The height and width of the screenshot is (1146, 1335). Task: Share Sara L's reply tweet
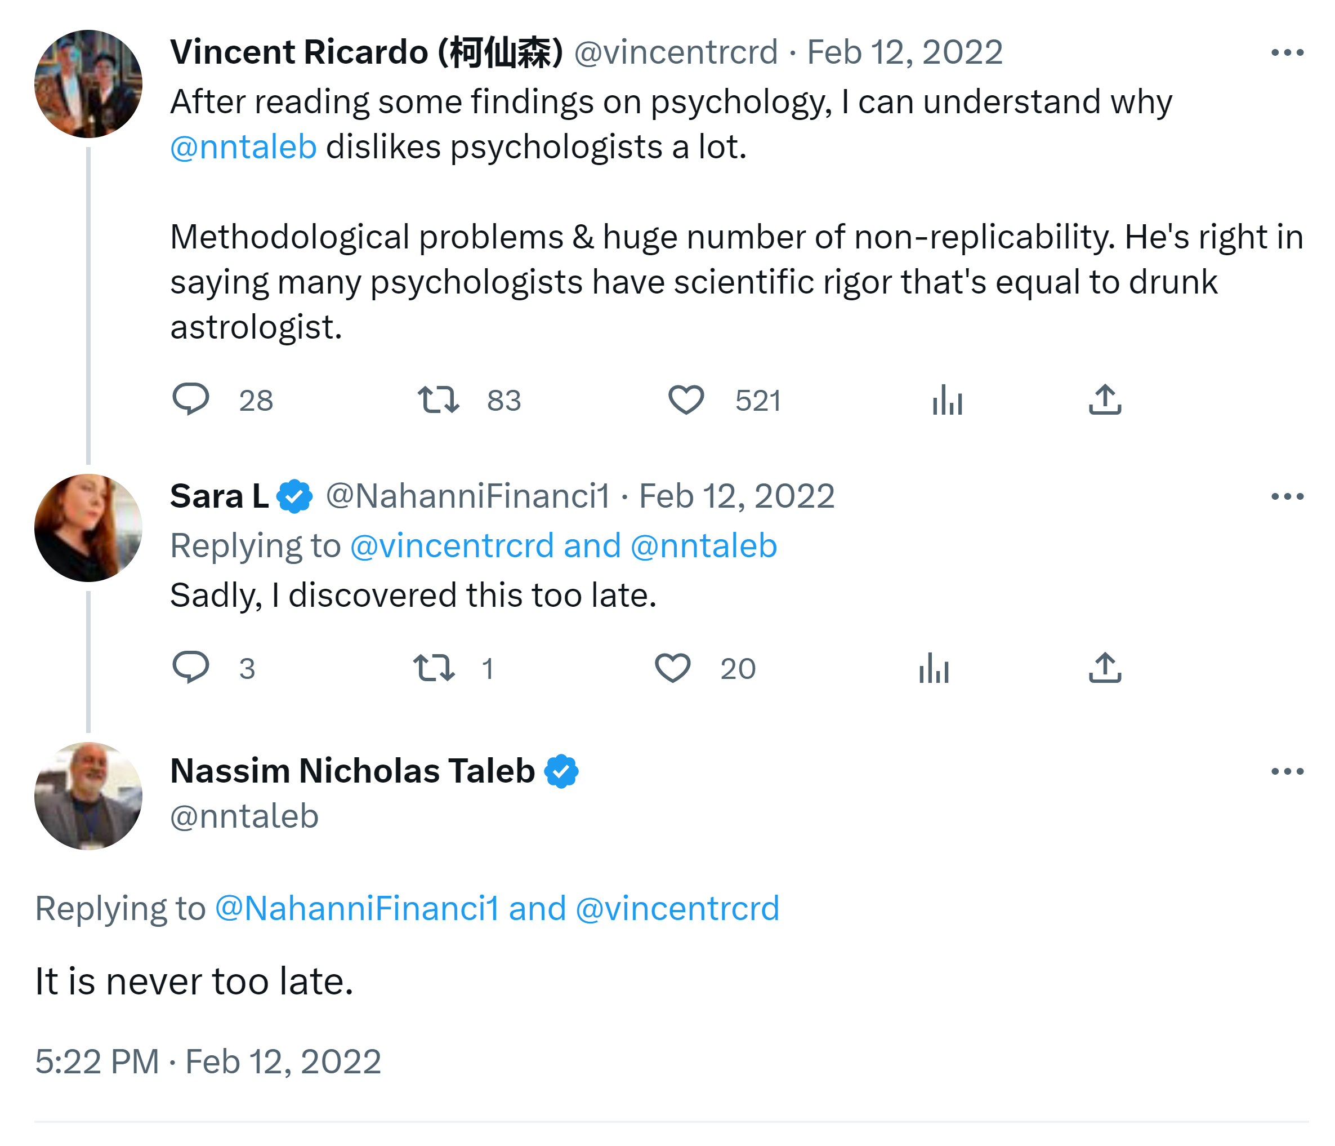click(1105, 668)
